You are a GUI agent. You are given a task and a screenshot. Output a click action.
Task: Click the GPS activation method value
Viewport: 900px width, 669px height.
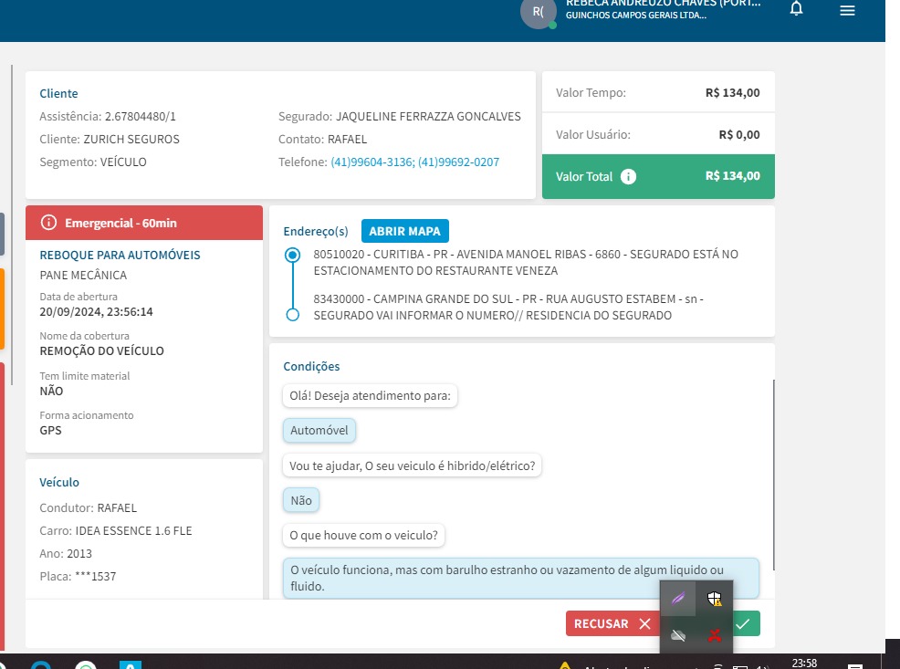pos(50,430)
